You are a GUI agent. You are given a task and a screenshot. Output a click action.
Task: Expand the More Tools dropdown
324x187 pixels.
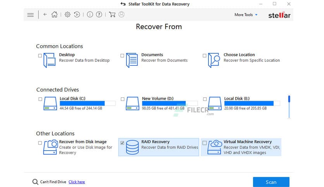pyautogui.click(x=246, y=15)
